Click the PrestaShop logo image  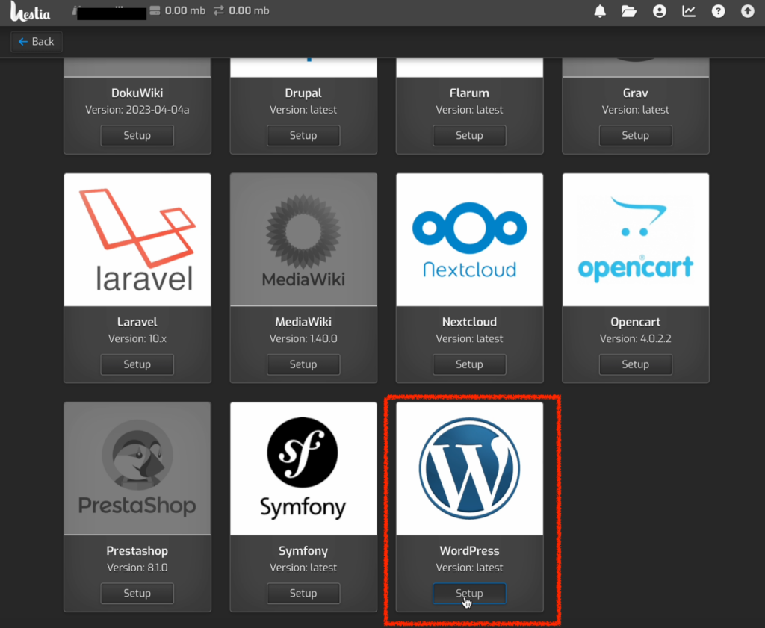pyautogui.click(x=137, y=468)
